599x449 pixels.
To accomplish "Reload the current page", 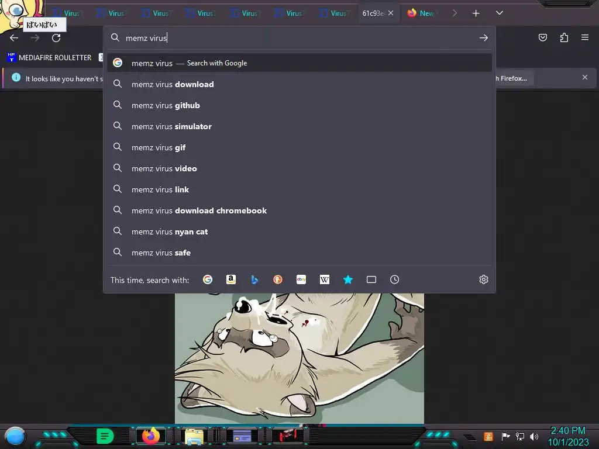I will [x=56, y=38].
